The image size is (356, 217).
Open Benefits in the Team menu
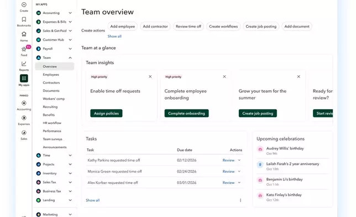(x=49, y=115)
